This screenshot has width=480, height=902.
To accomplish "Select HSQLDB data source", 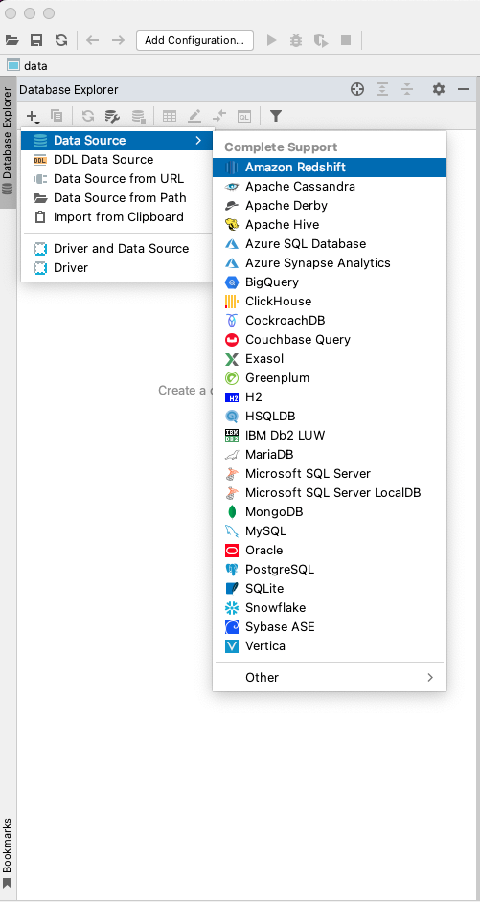I will coord(330,416).
